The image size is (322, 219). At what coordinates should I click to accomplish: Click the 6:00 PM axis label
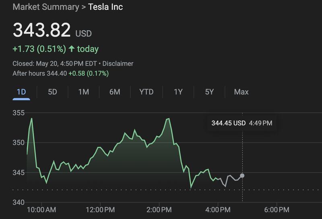[x=276, y=210]
